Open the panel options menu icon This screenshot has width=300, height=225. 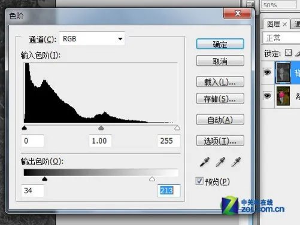pyautogui.click(x=250, y=4)
